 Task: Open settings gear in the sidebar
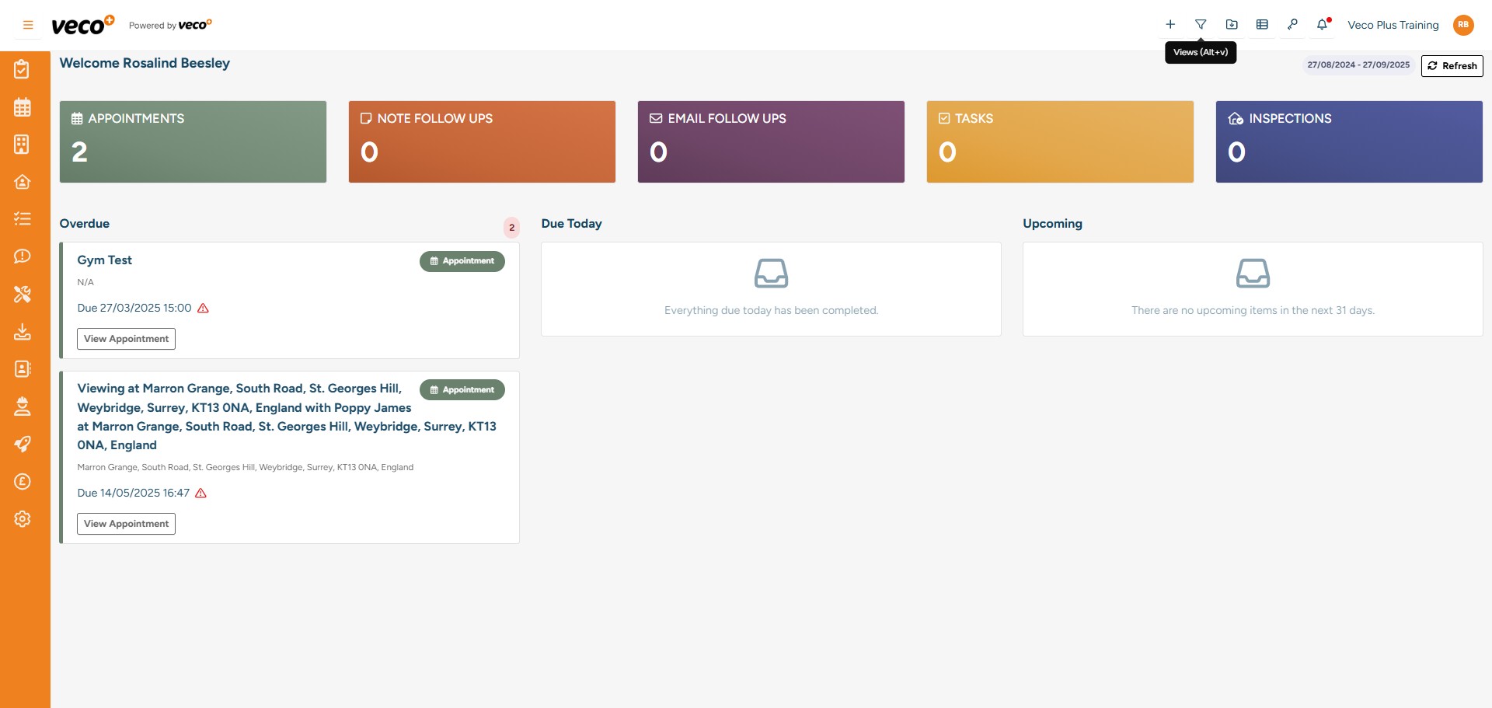23,519
